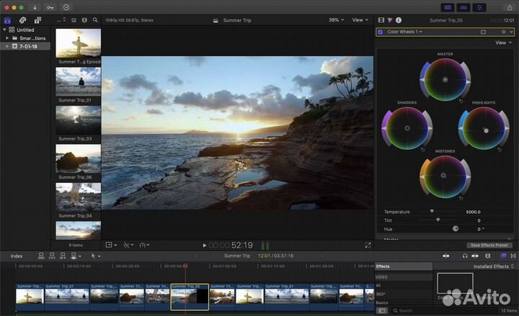519x316 pixels.
Task: Open the 39% viewer zoom dropdown
Action: click(x=335, y=20)
